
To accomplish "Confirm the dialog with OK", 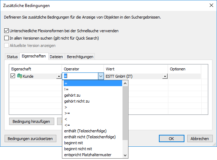I will (x=171, y=138).
